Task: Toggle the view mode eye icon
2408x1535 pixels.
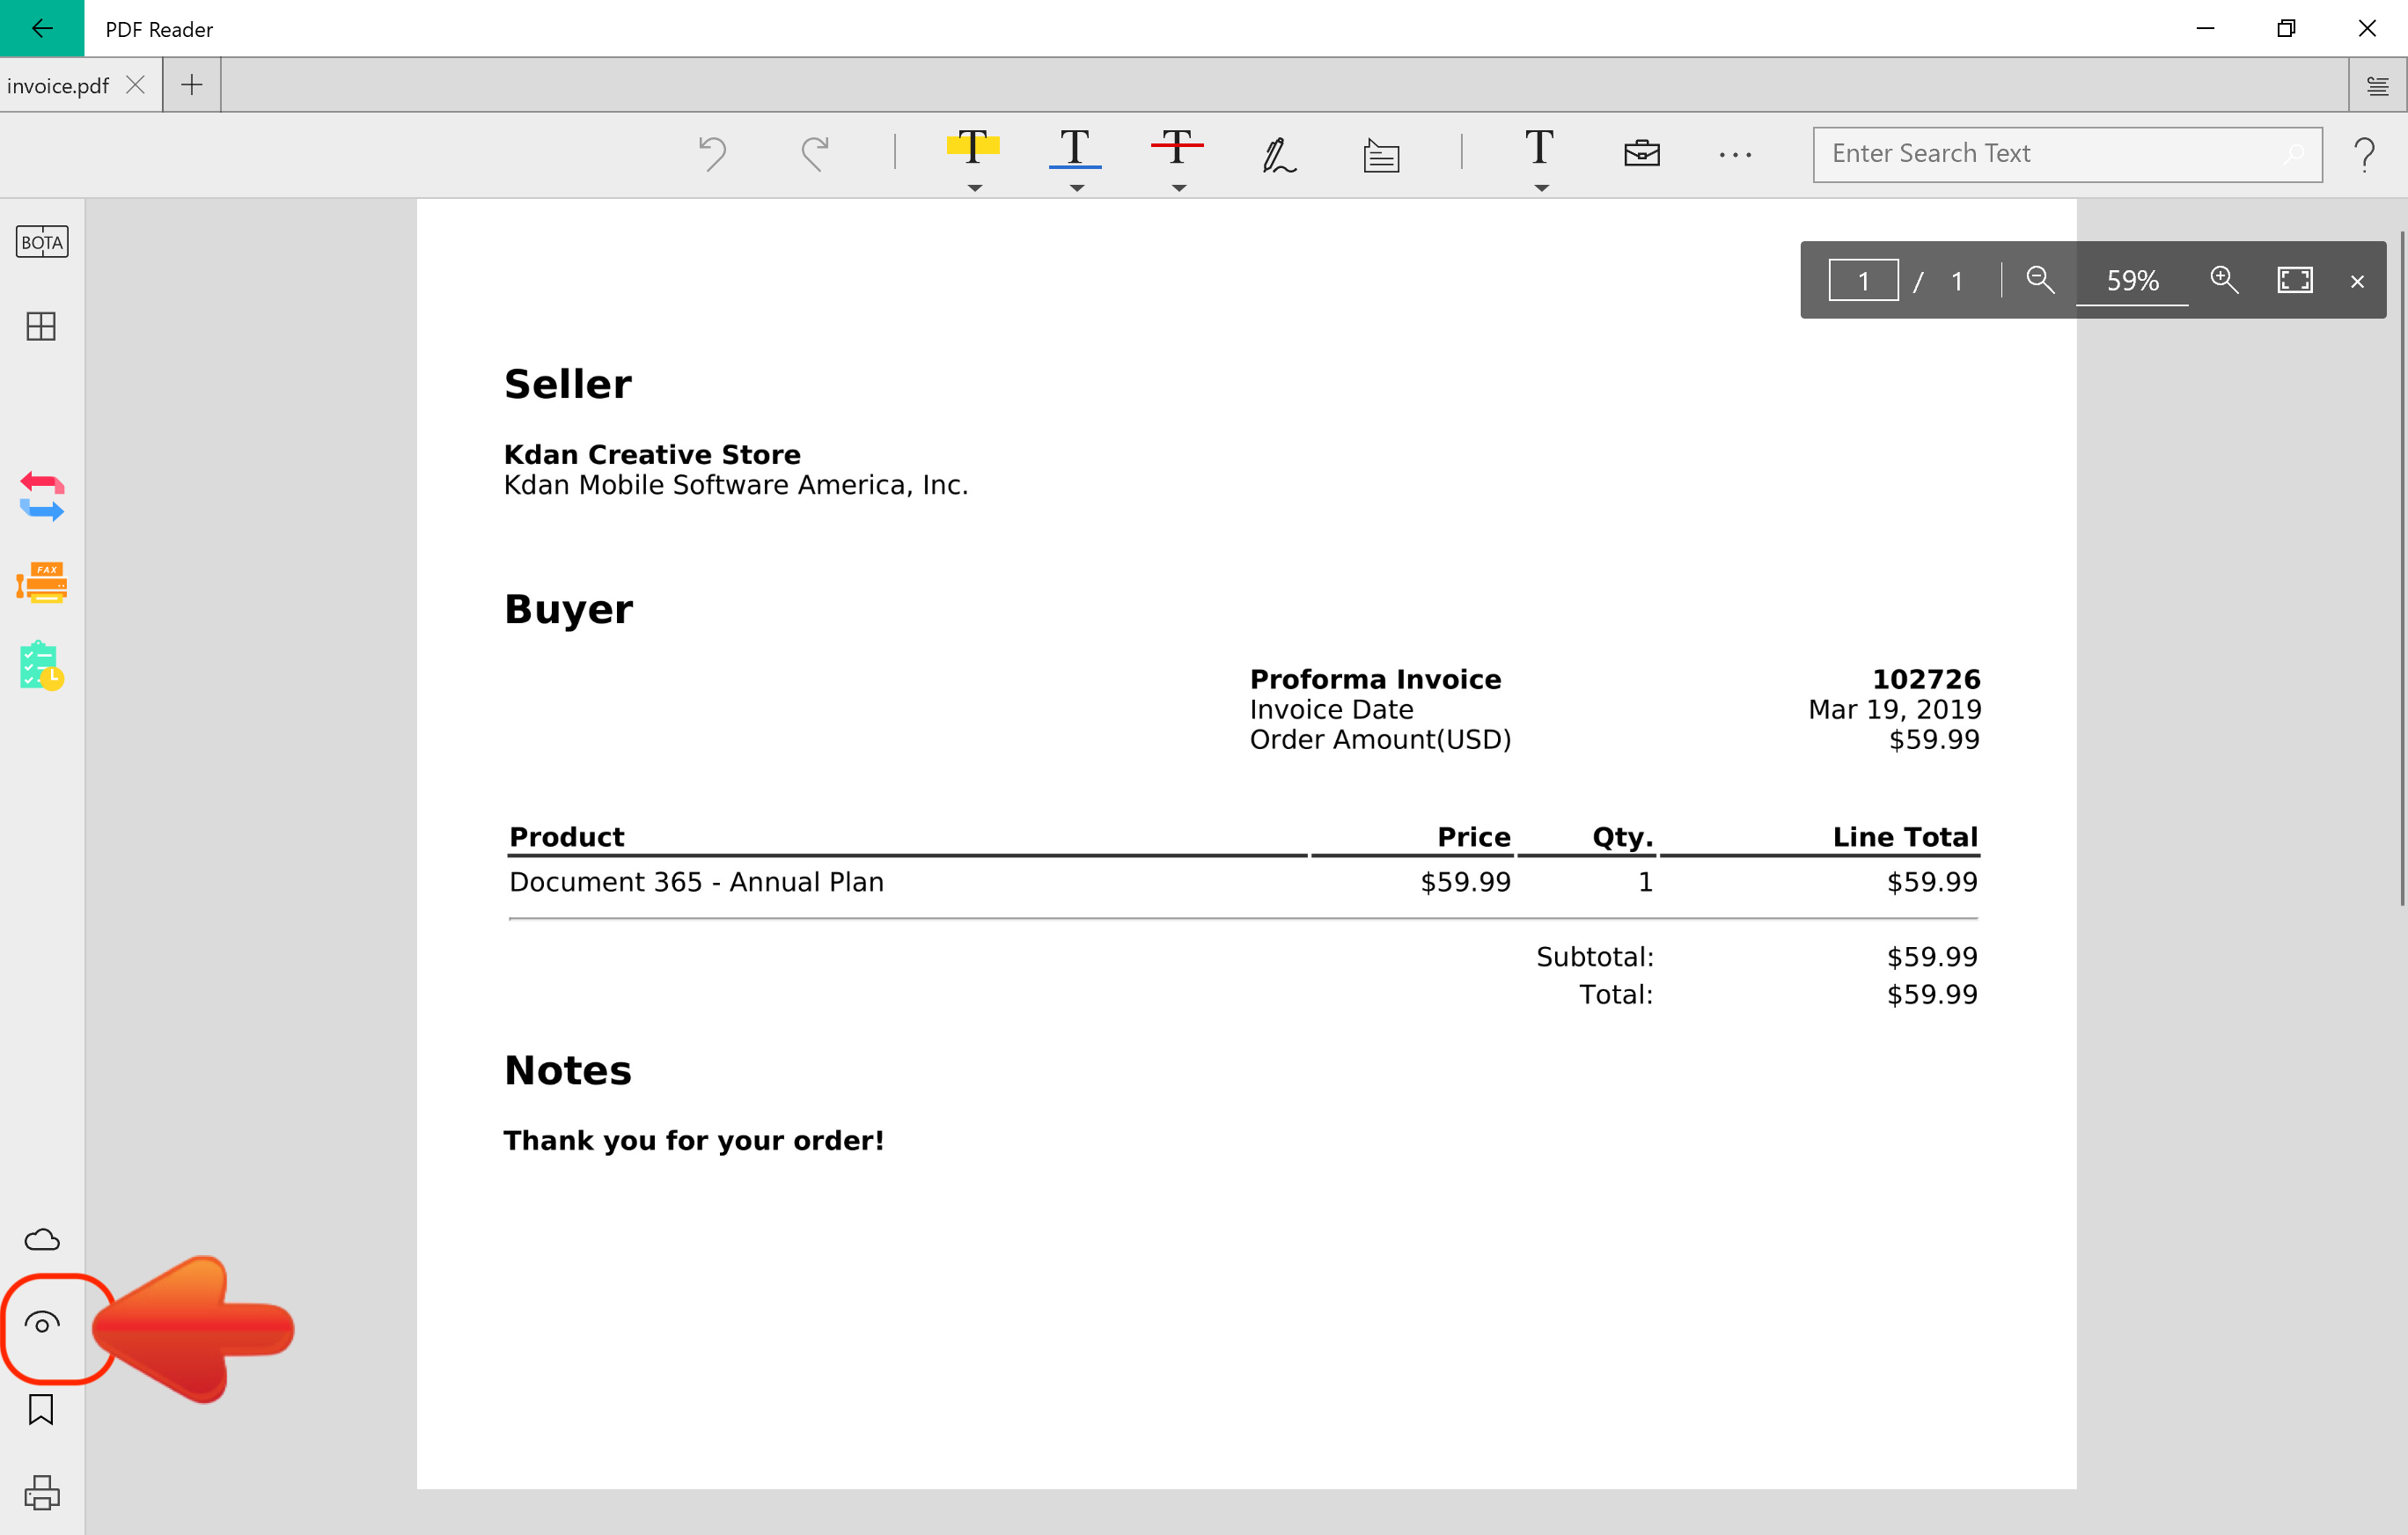Action: pyautogui.click(x=42, y=1324)
